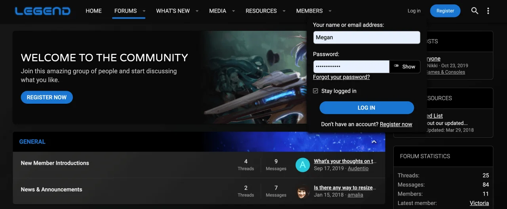Collapse the General category section

[374, 142]
